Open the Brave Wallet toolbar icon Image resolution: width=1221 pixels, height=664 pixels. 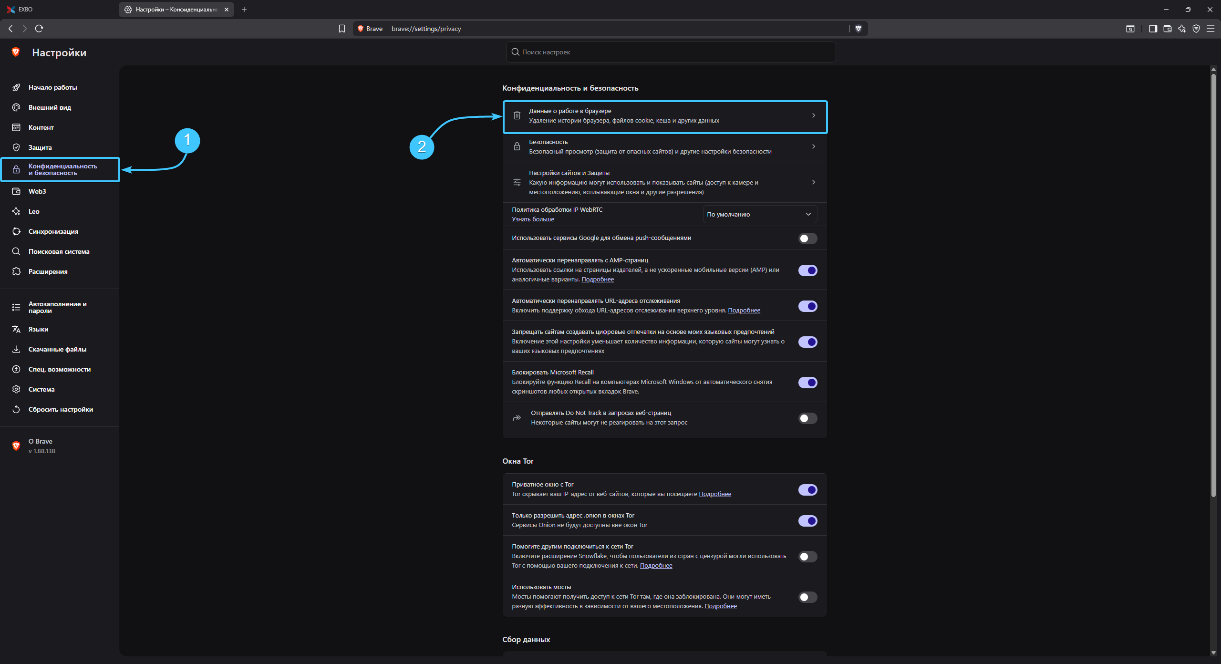pyautogui.click(x=1167, y=29)
